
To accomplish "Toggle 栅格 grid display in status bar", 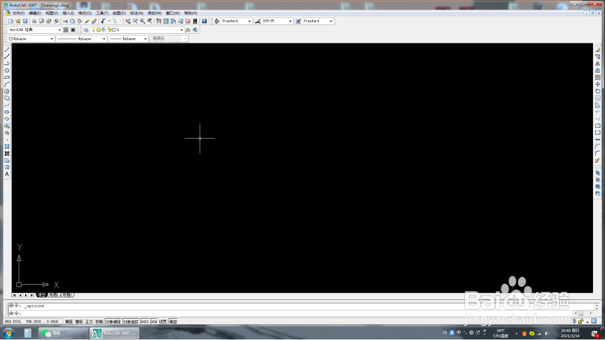I will click(79, 321).
